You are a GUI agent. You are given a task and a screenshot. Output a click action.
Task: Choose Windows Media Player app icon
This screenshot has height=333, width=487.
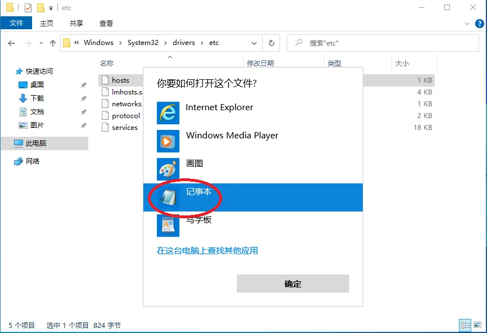click(168, 141)
